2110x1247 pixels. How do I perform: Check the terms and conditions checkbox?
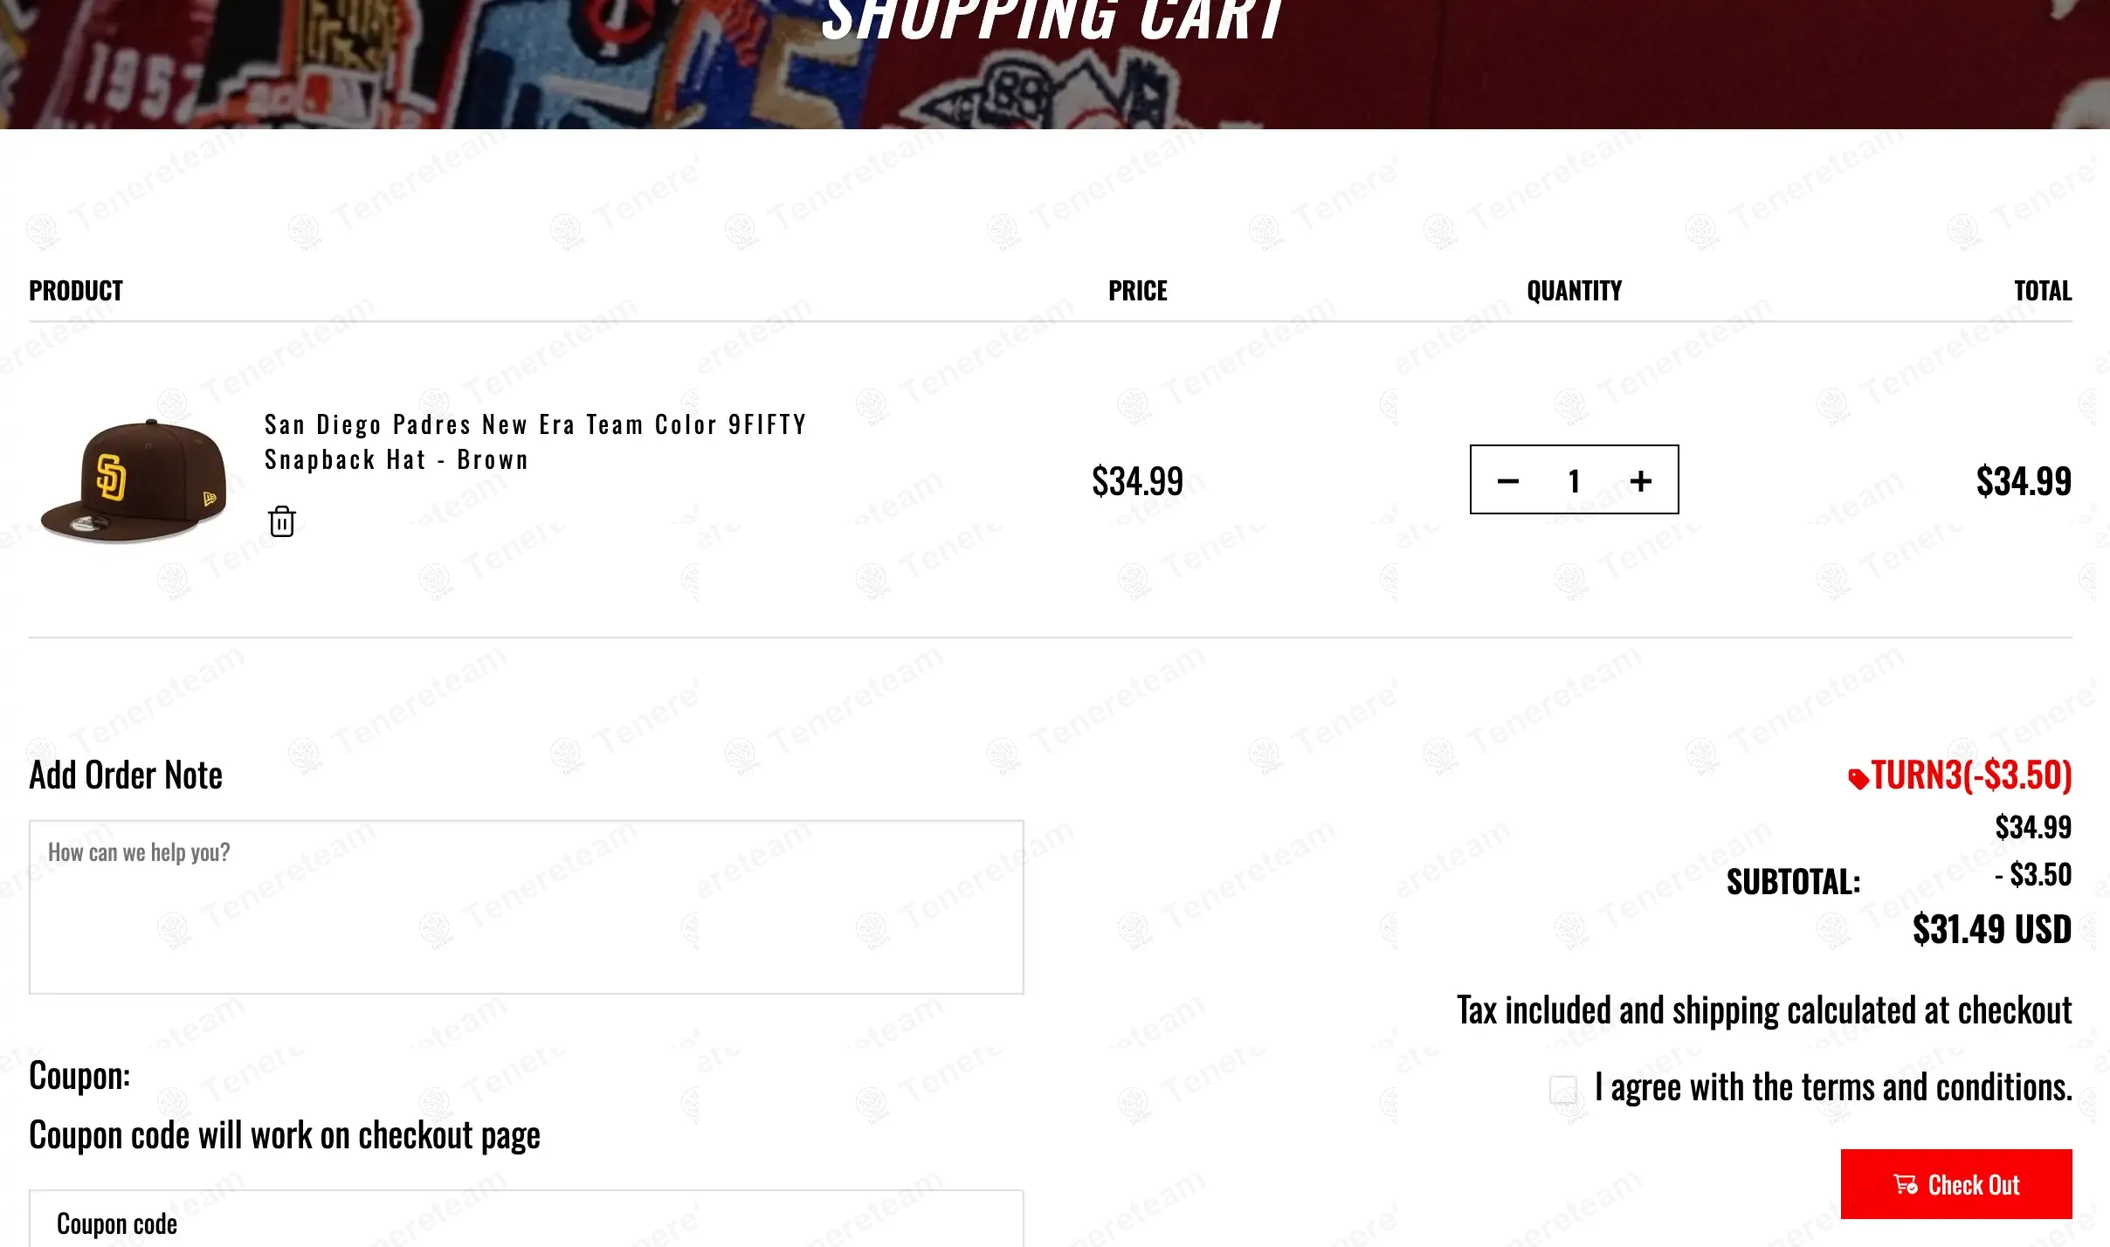(1563, 1089)
